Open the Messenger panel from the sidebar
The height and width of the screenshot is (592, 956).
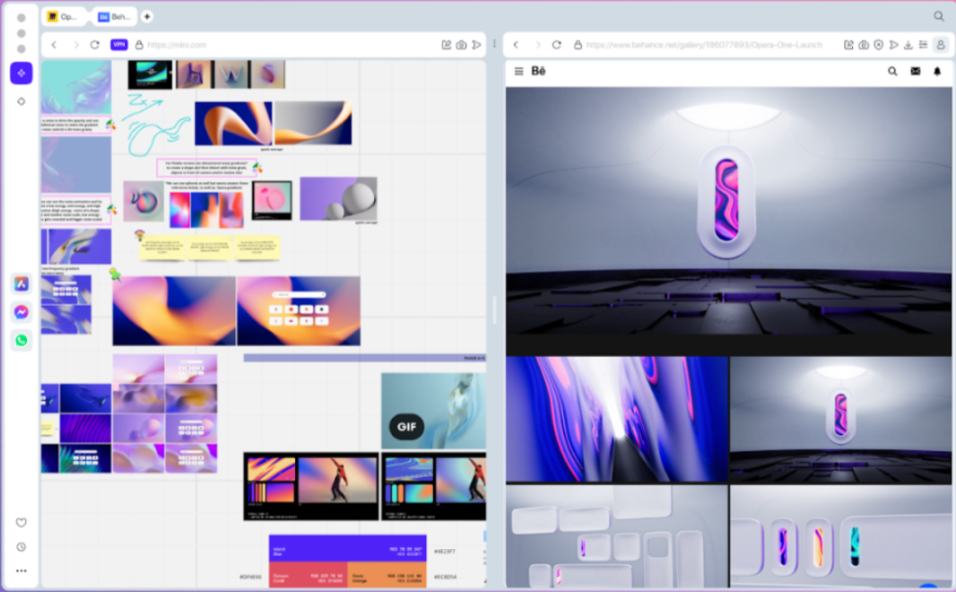coord(20,311)
